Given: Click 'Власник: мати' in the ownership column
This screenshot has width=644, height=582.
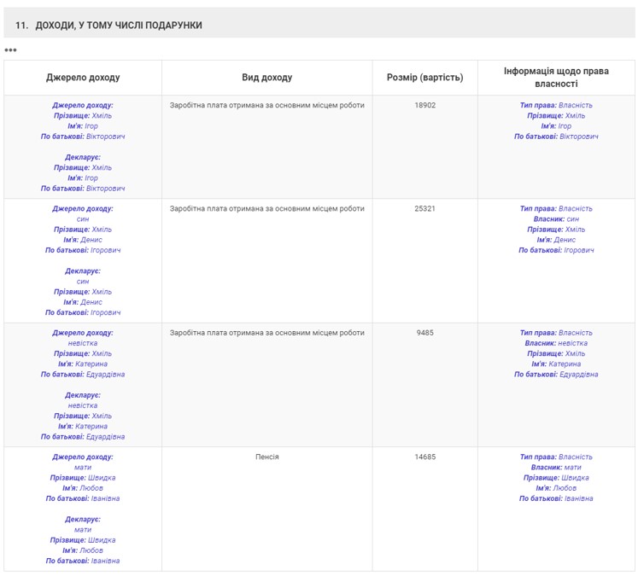Looking at the screenshot, I should pos(556,468).
